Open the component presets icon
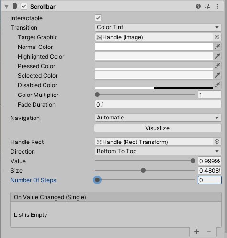The width and height of the screenshot is (227, 238). (208, 6)
